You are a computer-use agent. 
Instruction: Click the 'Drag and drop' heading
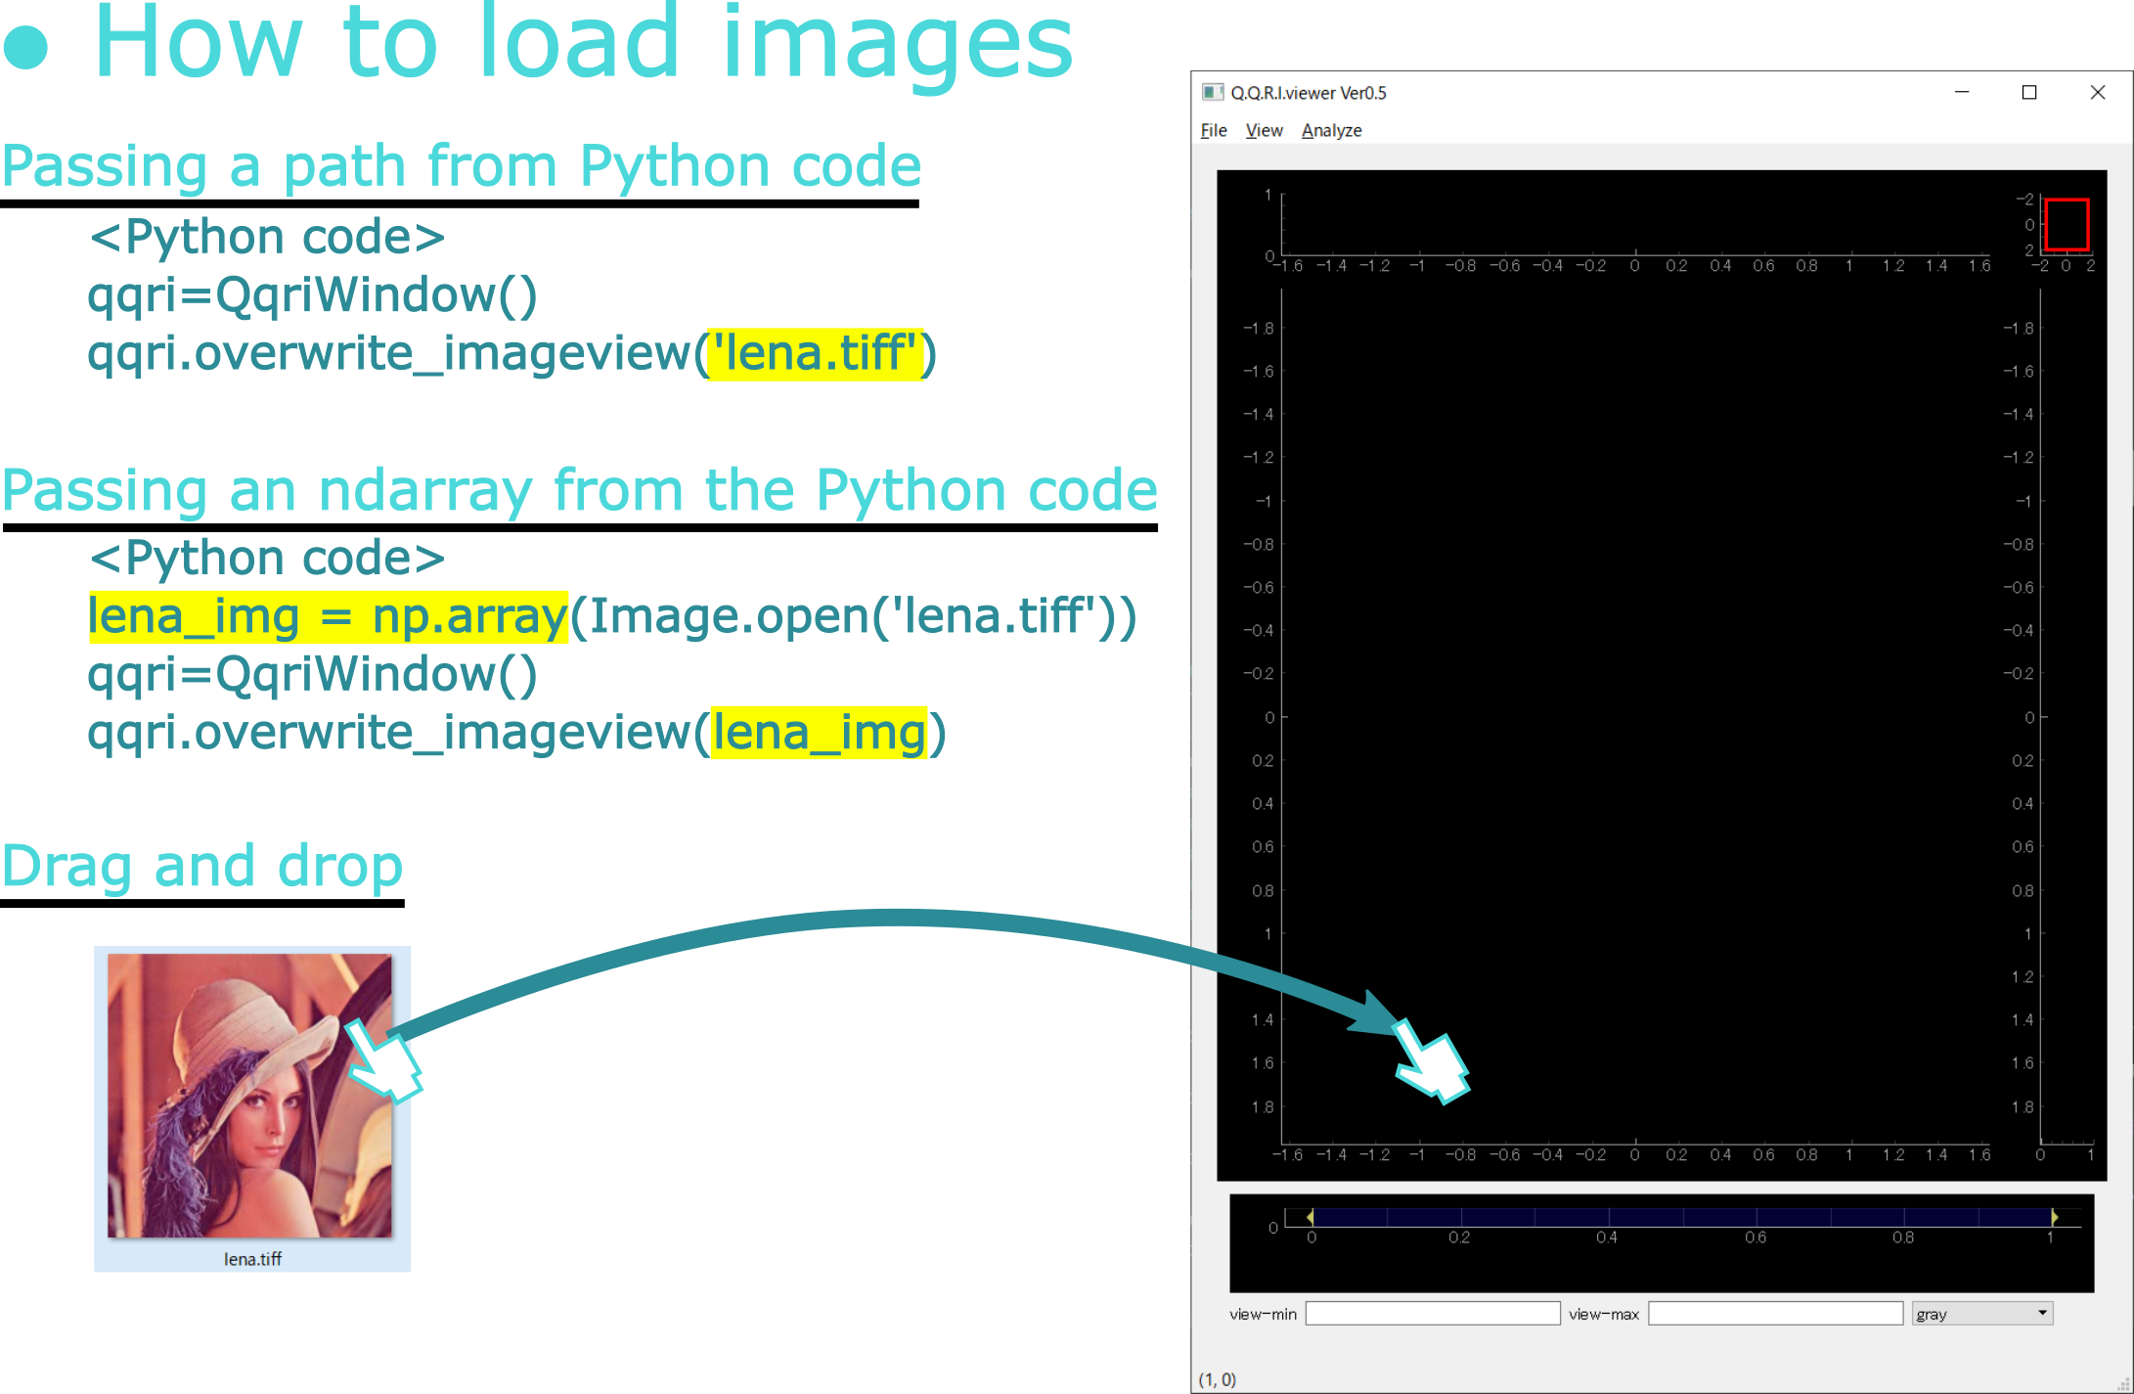click(x=202, y=866)
